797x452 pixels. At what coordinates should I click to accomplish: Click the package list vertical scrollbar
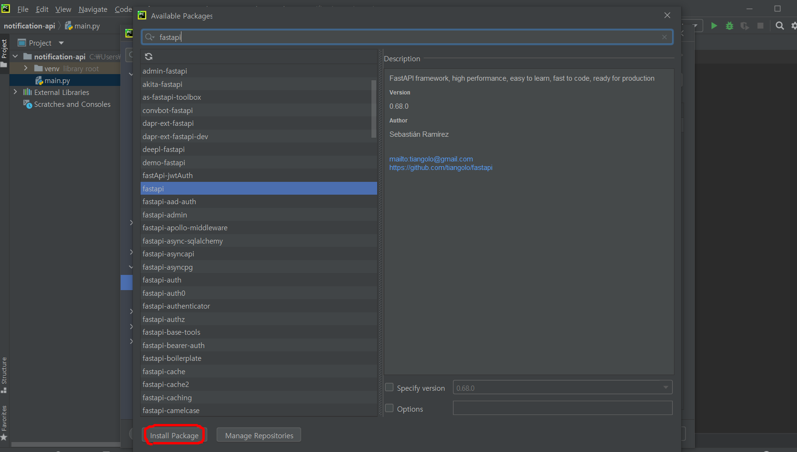374,109
